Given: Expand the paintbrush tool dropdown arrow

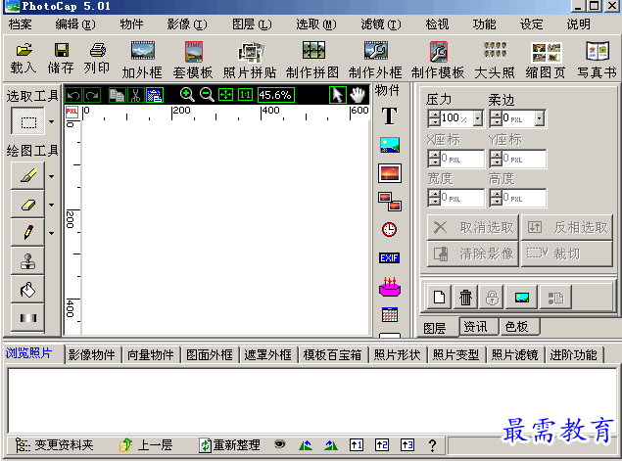Looking at the screenshot, I should point(52,176).
